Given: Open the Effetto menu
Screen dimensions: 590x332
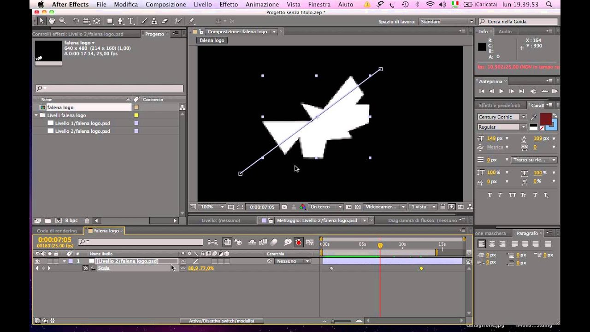Looking at the screenshot, I should [x=229, y=5].
